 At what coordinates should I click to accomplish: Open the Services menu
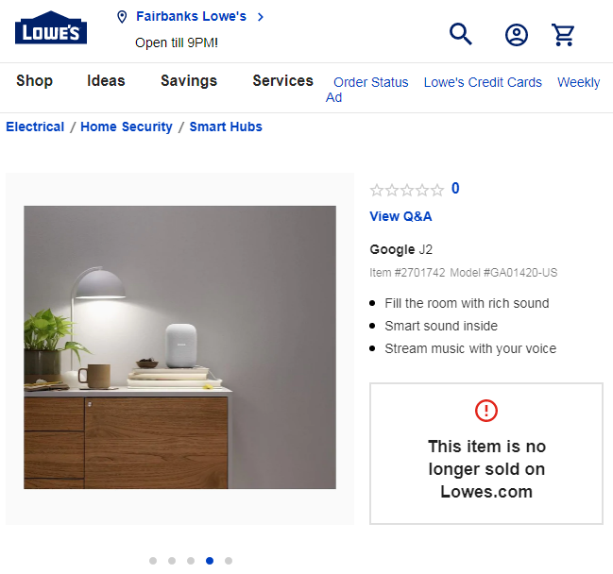282,81
